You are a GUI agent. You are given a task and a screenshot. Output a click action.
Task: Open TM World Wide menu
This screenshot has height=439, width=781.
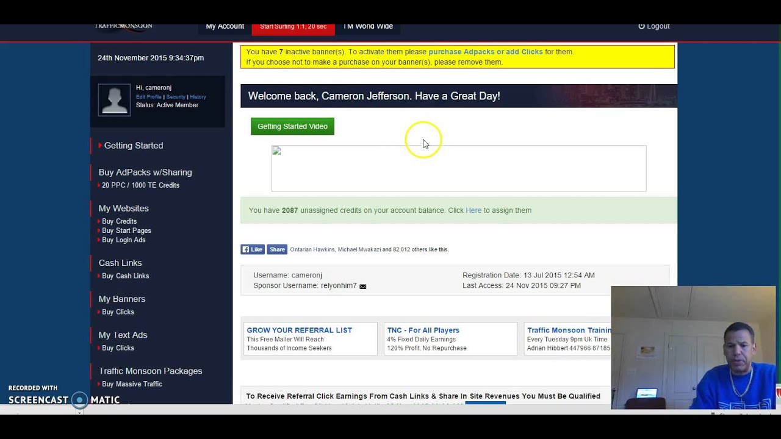367,27
